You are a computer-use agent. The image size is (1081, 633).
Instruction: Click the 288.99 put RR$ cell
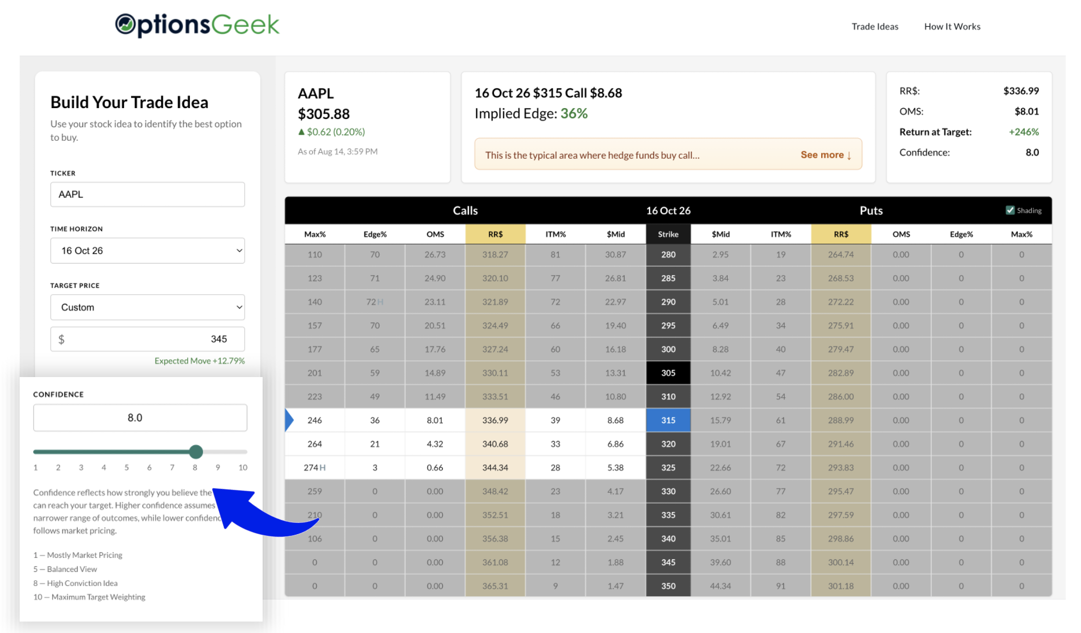[841, 420]
